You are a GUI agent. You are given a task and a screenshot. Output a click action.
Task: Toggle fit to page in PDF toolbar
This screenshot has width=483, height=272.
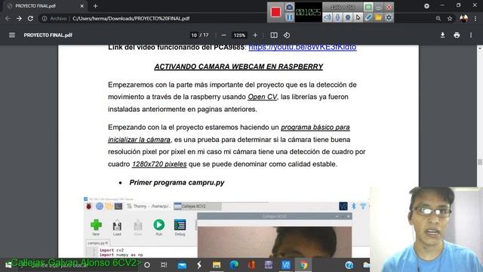pos(274,36)
